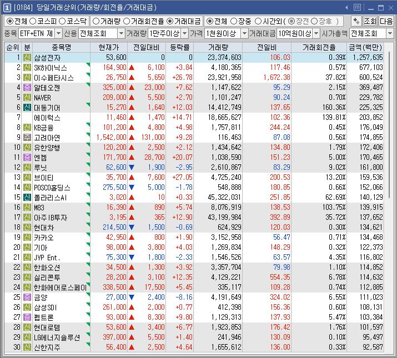Click 실리콘투 volume cell 4,129,221
This screenshot has height=358, width=397.
pos(226,277)
